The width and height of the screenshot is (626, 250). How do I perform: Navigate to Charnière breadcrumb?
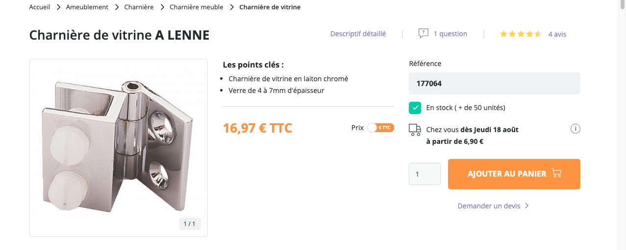coord(139,7)
